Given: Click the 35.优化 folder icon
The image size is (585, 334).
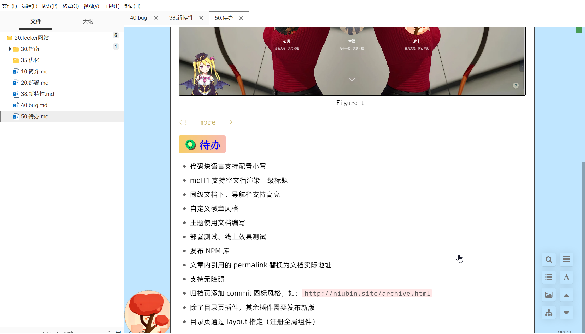Looking at the screenshot, I should 16,60.
